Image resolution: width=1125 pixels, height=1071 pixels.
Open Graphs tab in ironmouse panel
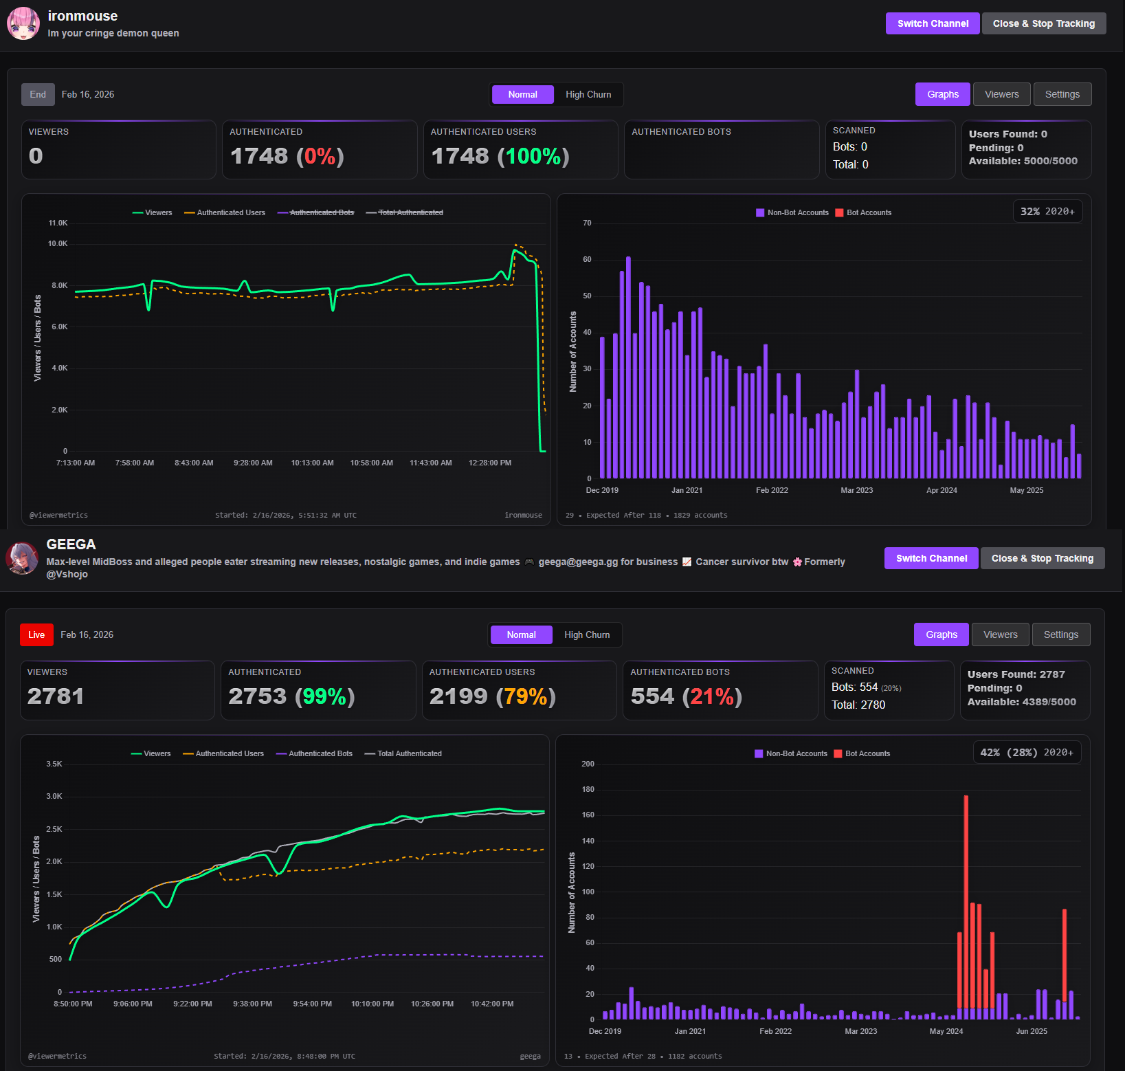[942, 94]
